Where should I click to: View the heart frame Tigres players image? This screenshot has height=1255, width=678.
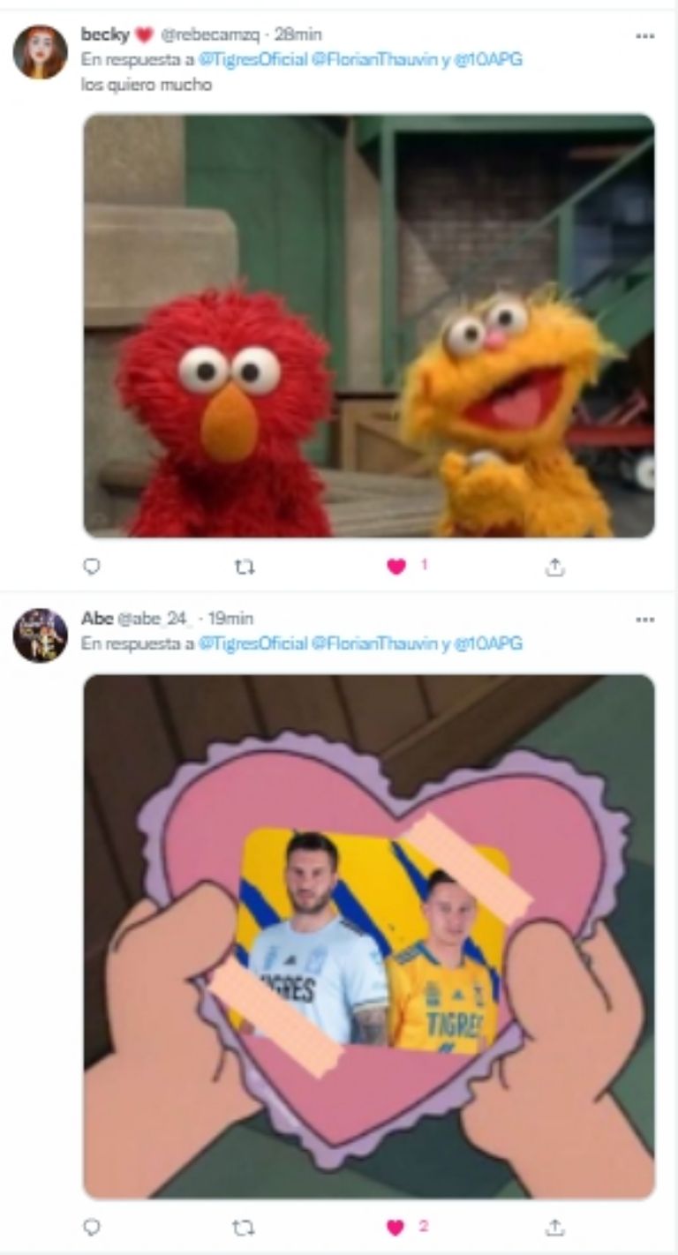[369, 936]
